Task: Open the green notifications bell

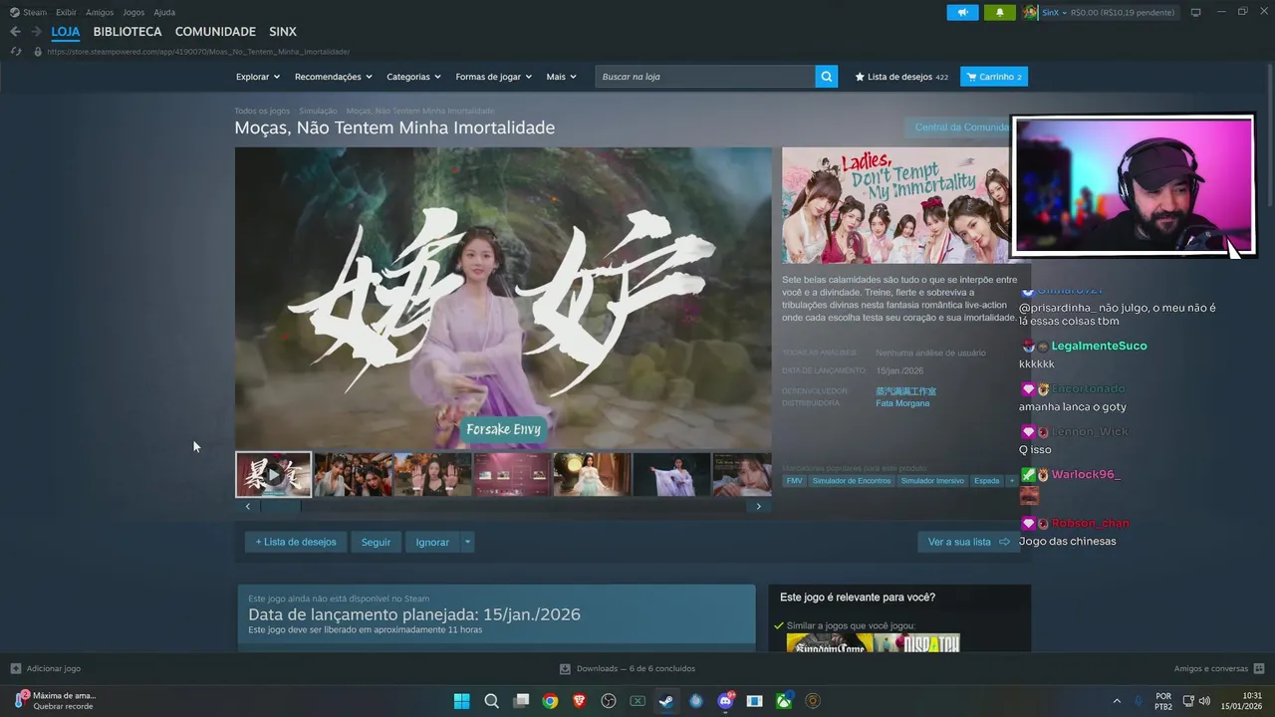Action: click(999, 12)
